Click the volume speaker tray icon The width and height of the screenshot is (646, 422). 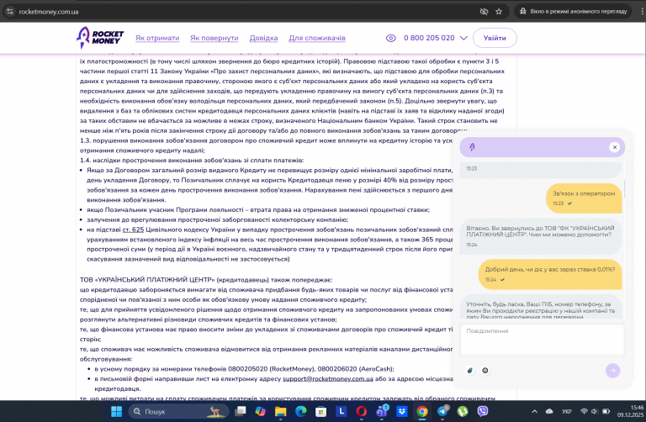(x=595, y=411)
